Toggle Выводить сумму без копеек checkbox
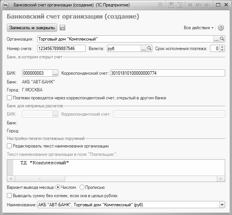The height and width of the screenshot is (215, 232). point(9,196)
